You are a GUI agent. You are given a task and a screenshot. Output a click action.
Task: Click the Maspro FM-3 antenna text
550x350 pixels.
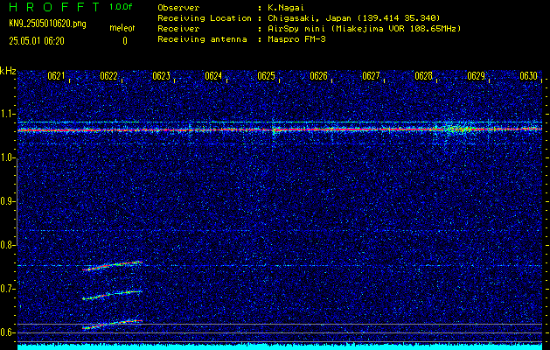click(x=296, y=39)
